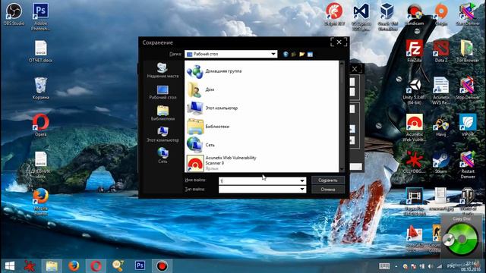Click the file list scrollbar down arrow

tap(342, 170)
